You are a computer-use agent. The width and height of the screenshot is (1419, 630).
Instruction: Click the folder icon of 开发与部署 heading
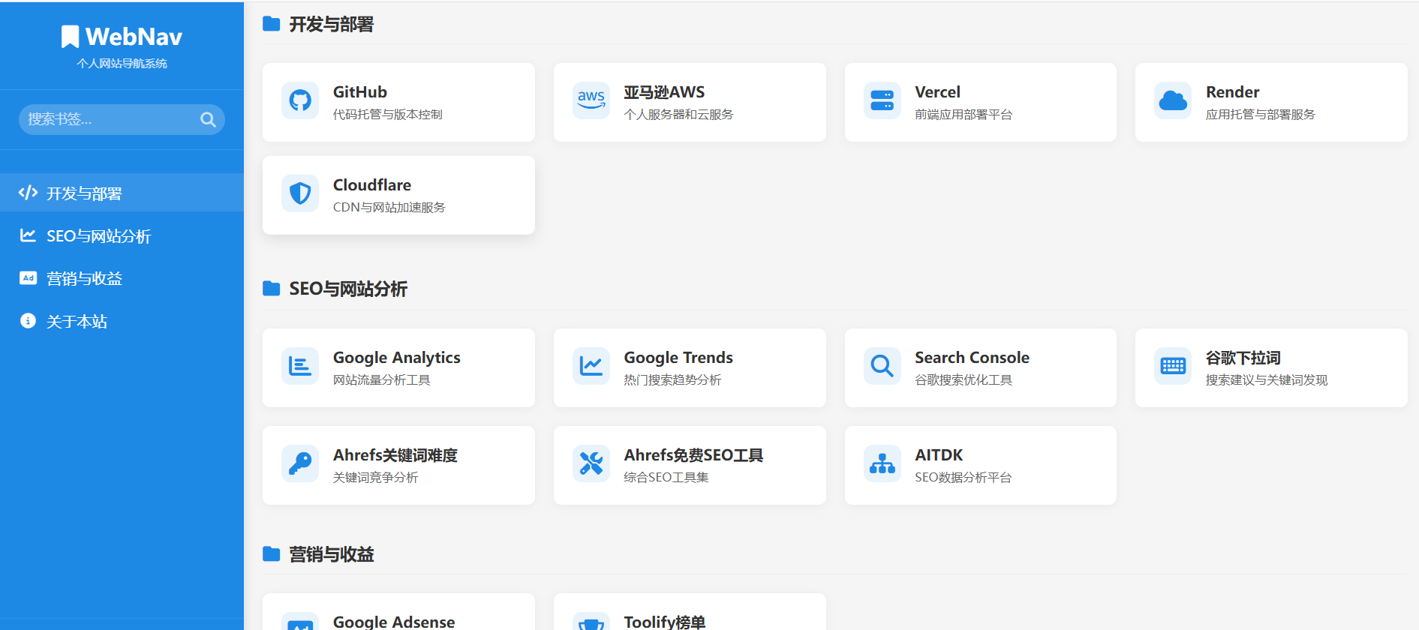tap(272, 24)
